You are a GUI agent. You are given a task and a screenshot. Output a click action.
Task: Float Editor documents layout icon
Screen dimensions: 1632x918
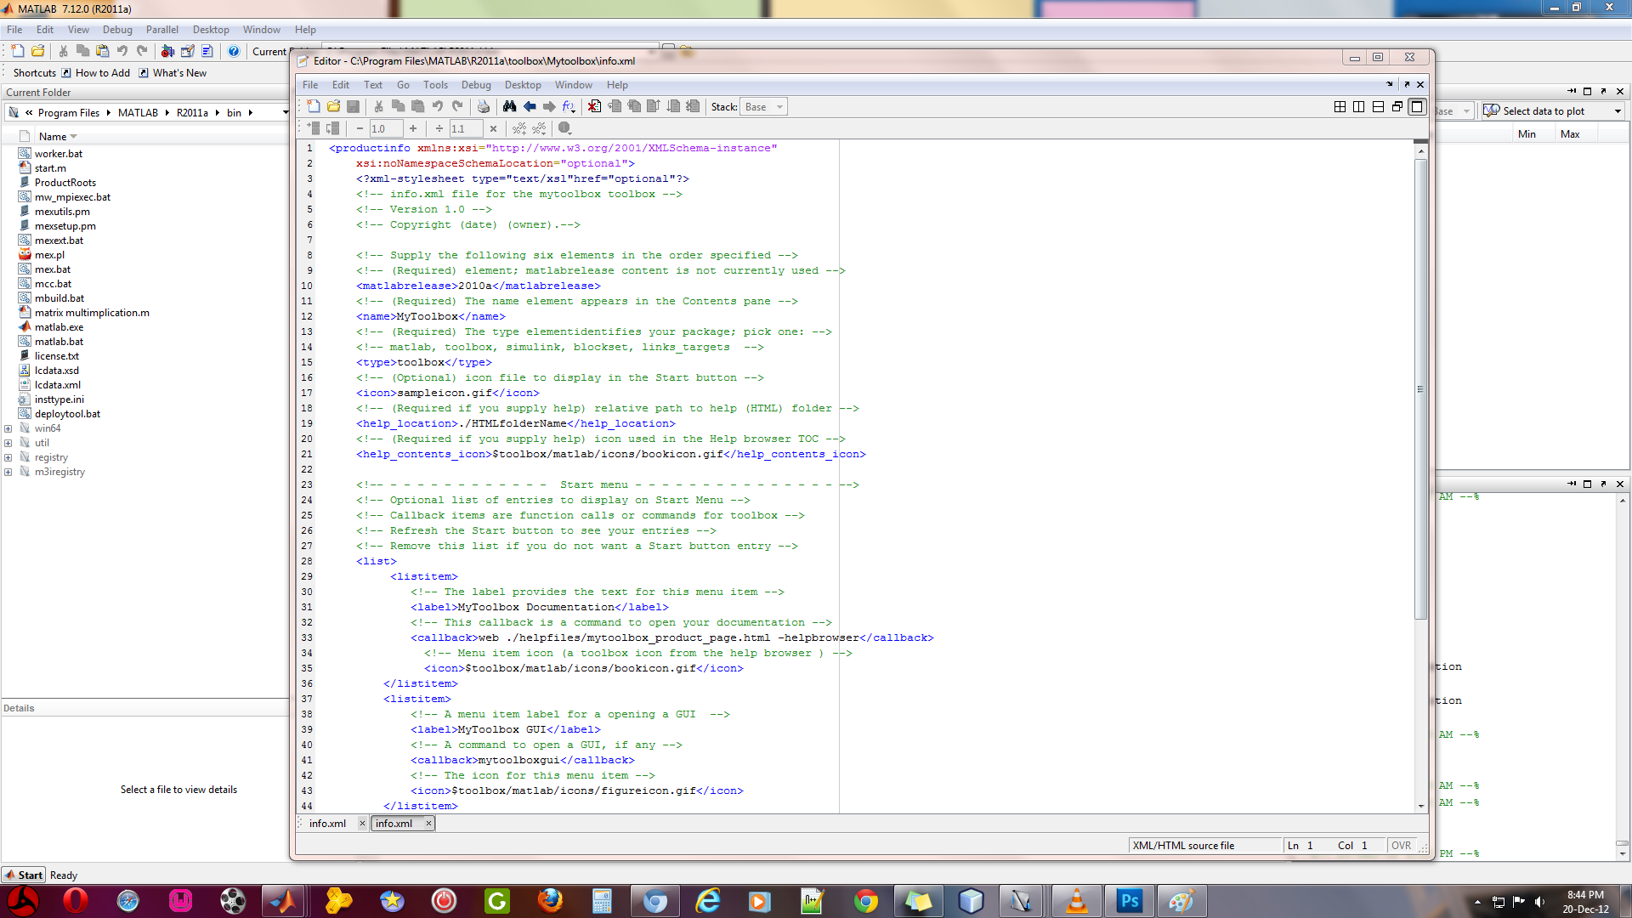(x=1397, y=106)
